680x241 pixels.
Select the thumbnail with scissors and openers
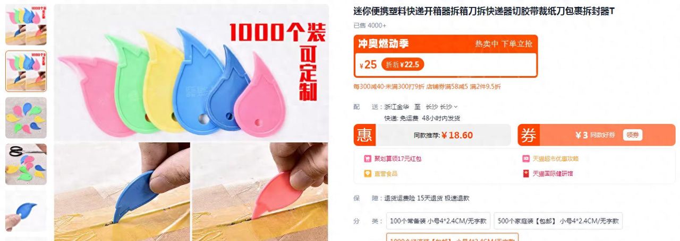pyautogui.click(x=26, y=164)
